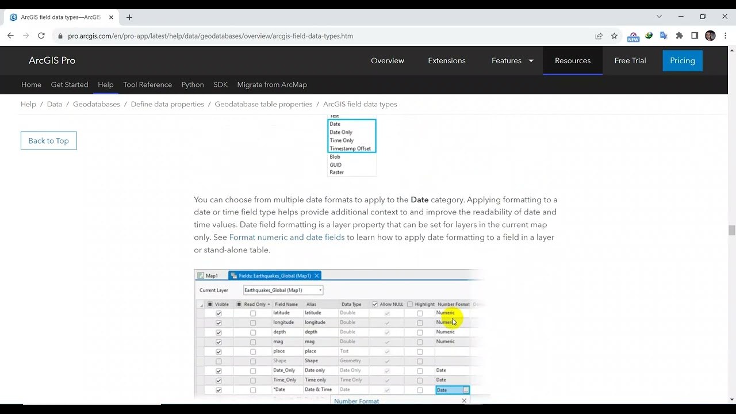Toggle Highlight checkbox for mag row
736x414 pixels.
tap(420, 342)
